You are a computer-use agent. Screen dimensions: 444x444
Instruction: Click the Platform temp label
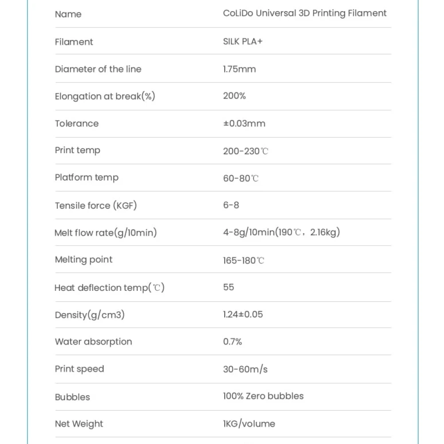pyautogui.click(x=87, y=178)
